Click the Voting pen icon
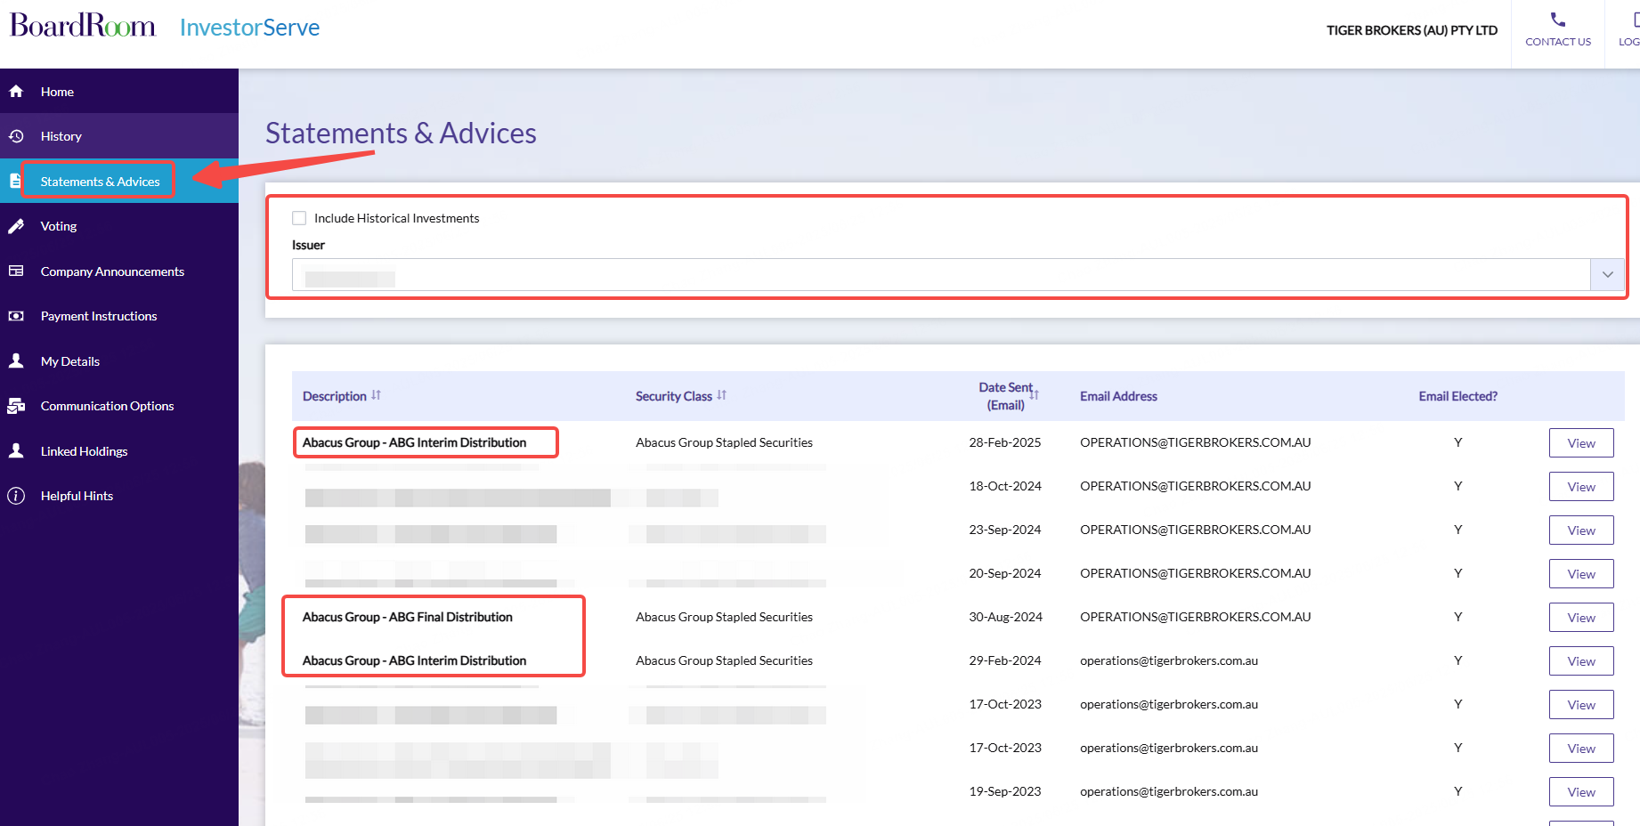The image size is (1640, 826). point(16,226)
